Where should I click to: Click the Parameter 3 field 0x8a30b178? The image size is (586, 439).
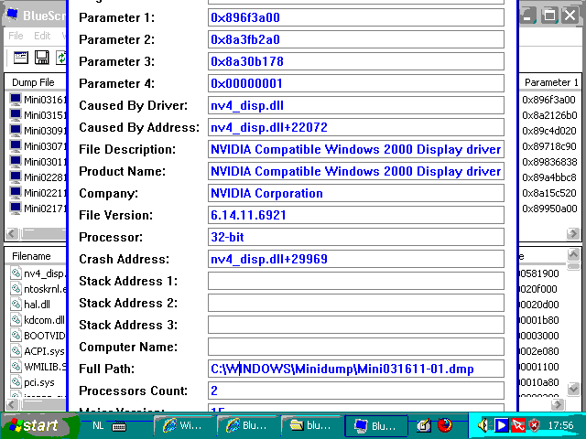tap(356, 61)
